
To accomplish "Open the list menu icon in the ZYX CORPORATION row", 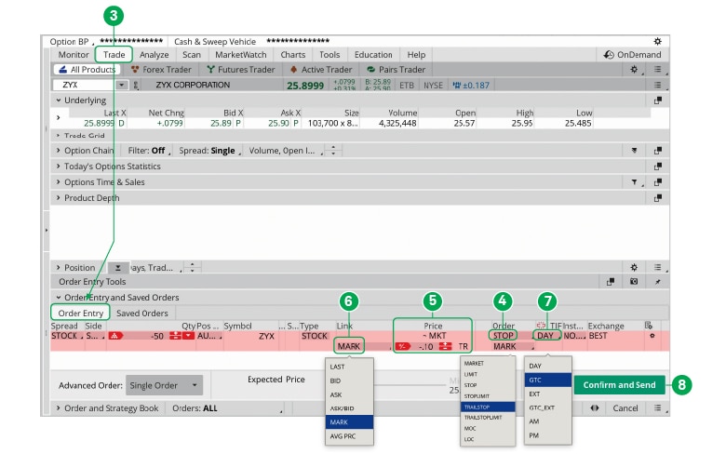I will (x=657, y=86).
